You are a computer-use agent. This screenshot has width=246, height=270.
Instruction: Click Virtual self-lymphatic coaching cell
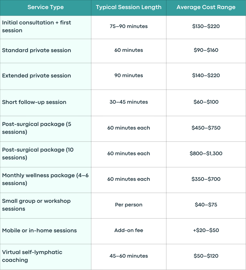tap(46, 257)
